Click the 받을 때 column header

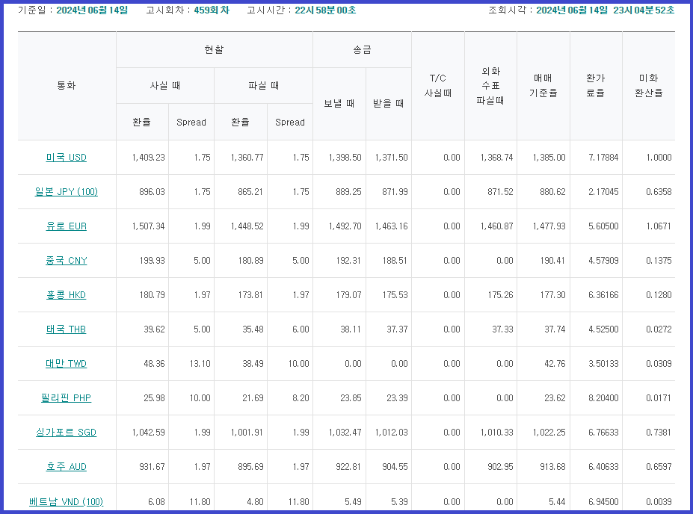click(389, 104)
